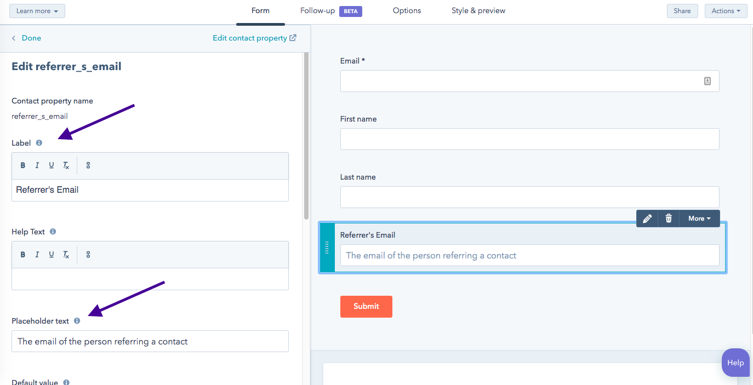The image size is (753, 385).
Task: Delete Referrer's Email field with trash icon
Action: point(669,219)
